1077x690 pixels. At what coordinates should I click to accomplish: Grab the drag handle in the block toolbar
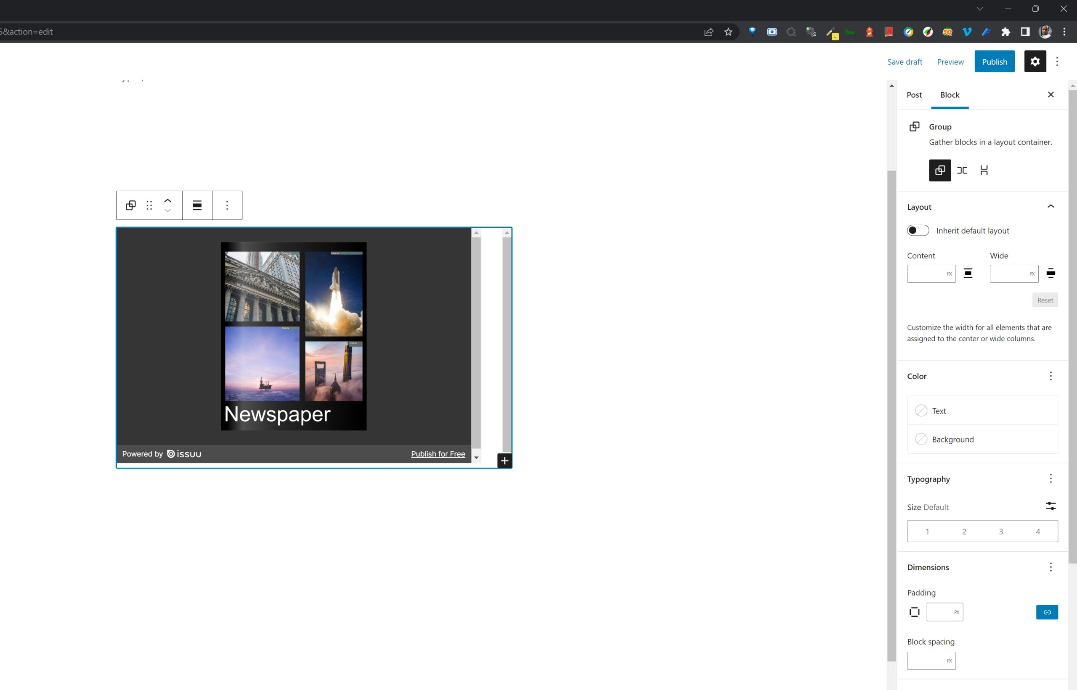[149, 205]
